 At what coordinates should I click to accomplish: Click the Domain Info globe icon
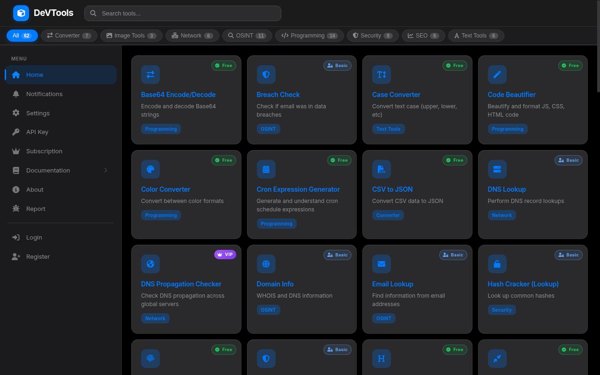266,264
